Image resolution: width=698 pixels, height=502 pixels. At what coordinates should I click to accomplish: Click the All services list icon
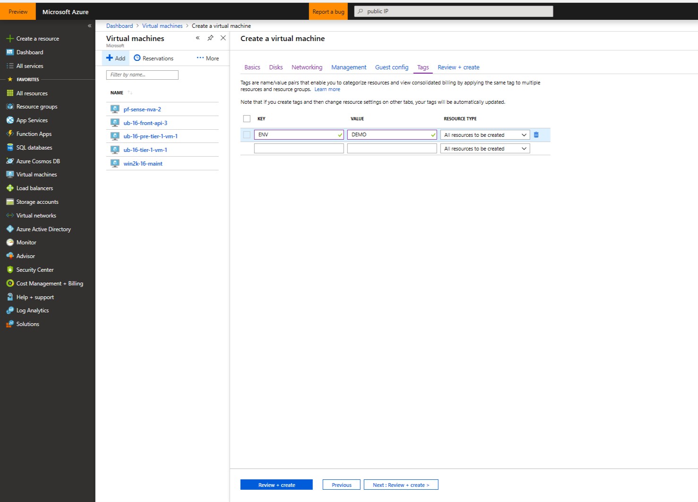click(x=10, y=66)
